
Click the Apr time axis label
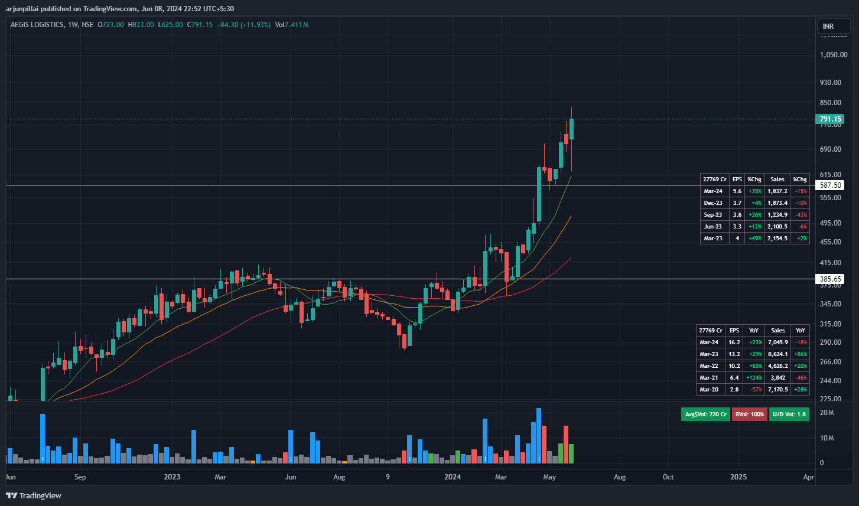pyautogui.click(x=809, y=476)
